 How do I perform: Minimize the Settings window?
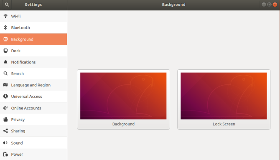(x=264, y=5)
